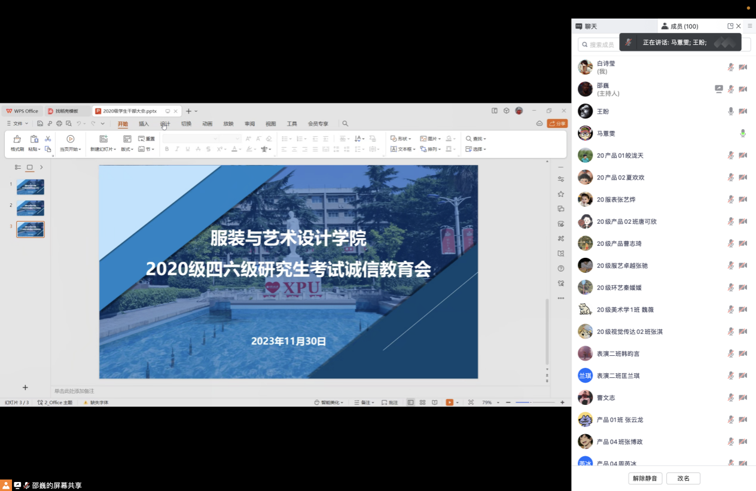Click the print icon in quick access toolbar
The image size is (756, 491).
pos(59,124)
